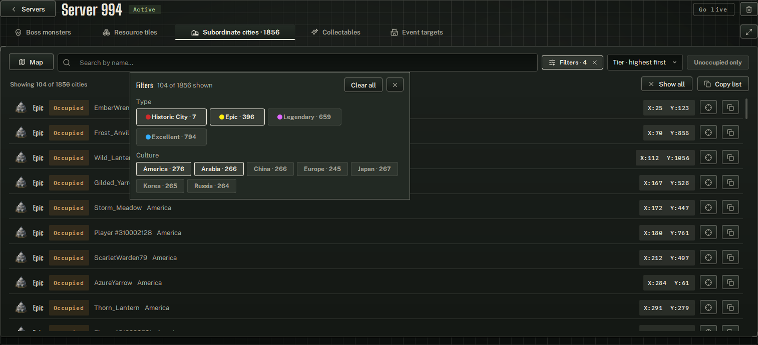
Task: Click the Copy list button
Action: [x=723, y=84]
